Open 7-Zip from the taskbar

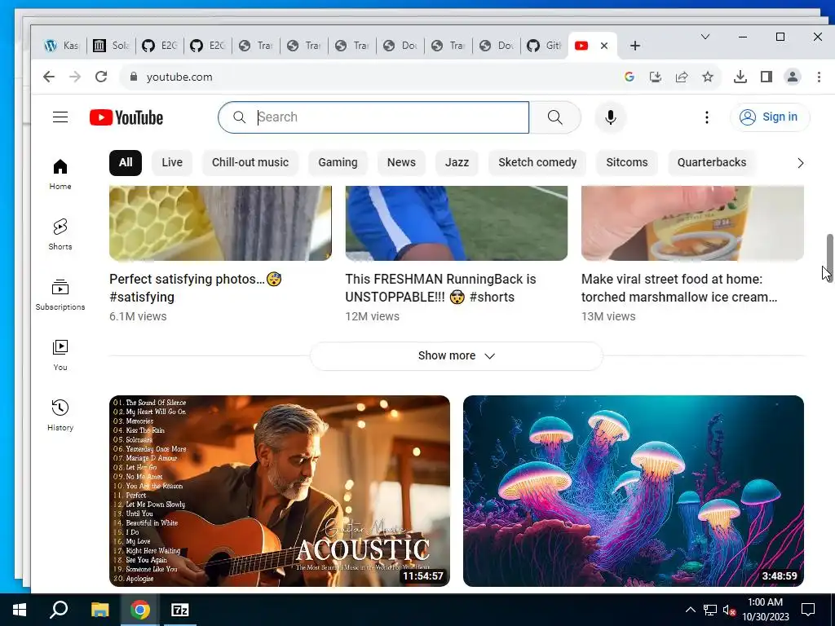coord(179,610)
